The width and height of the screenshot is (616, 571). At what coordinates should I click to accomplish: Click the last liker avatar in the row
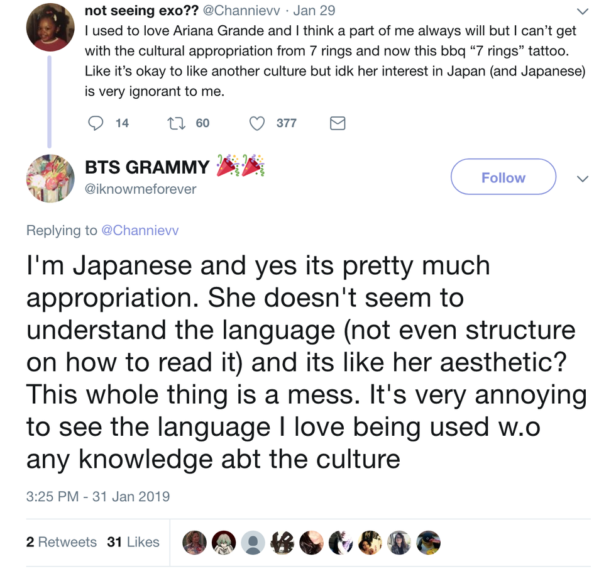(429, 542)
